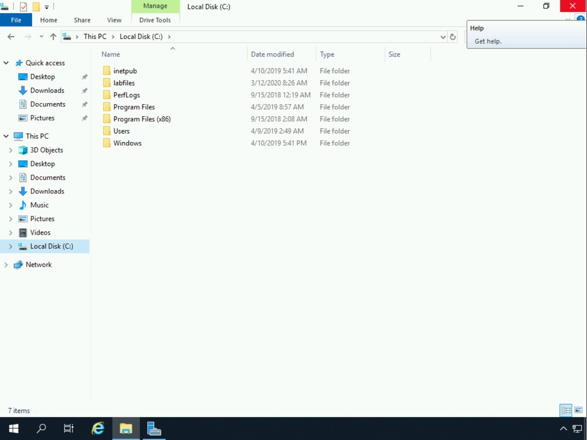Select Downloads under Quick access

47,90
